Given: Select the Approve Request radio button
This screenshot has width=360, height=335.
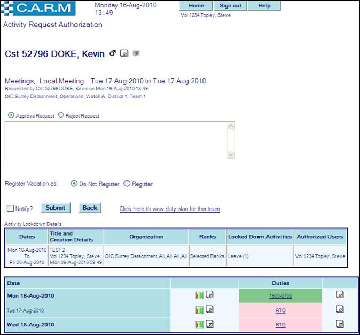Looking at the screenshot, I should tap(11, 115).
